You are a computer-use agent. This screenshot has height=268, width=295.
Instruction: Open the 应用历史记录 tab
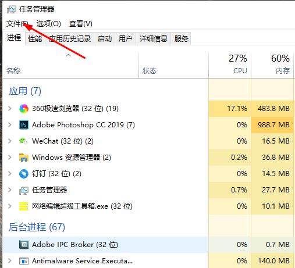point(70,39)
